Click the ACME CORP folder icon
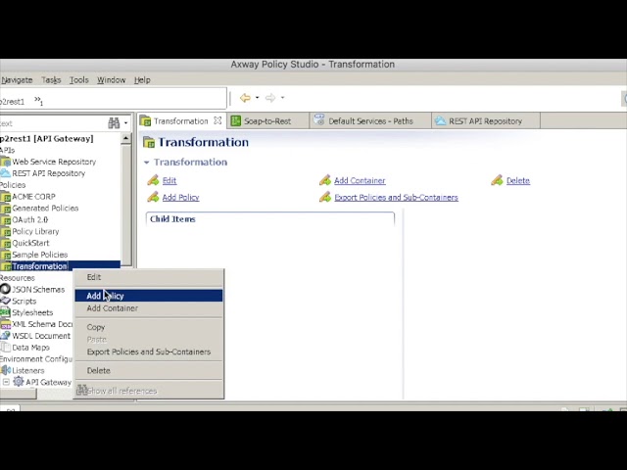Image resolution: width=627 pixels, height=470 pixels. click(5, 197)
